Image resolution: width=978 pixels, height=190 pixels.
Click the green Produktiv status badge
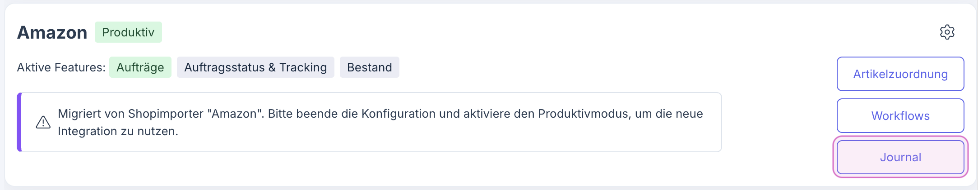pos(128,32)
